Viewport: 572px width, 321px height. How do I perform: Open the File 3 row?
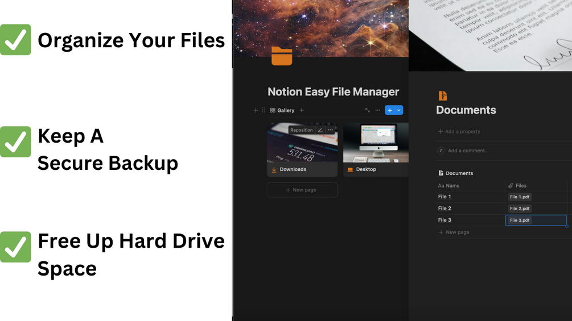tap(445, 220)
